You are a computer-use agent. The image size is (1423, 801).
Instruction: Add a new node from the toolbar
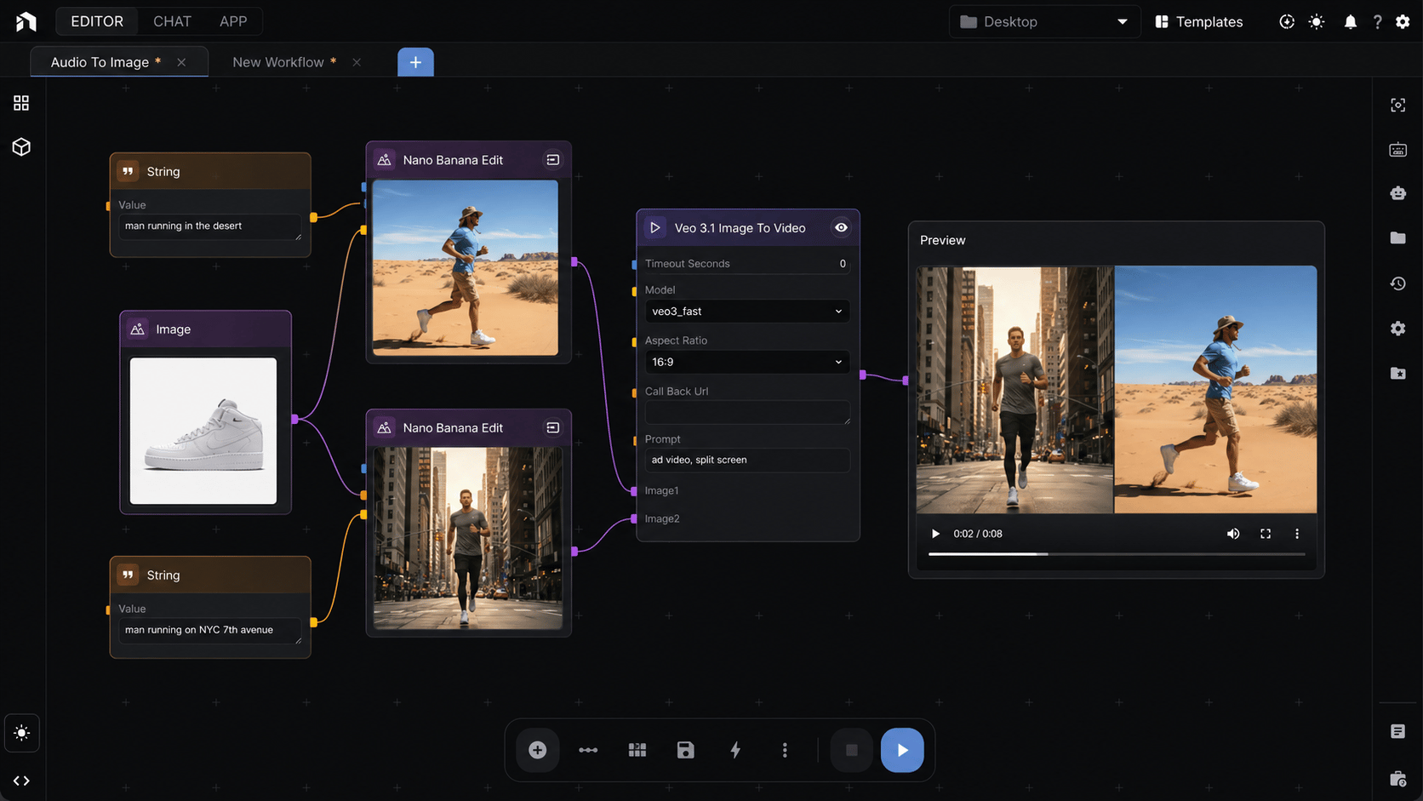(x=537, y=750)
